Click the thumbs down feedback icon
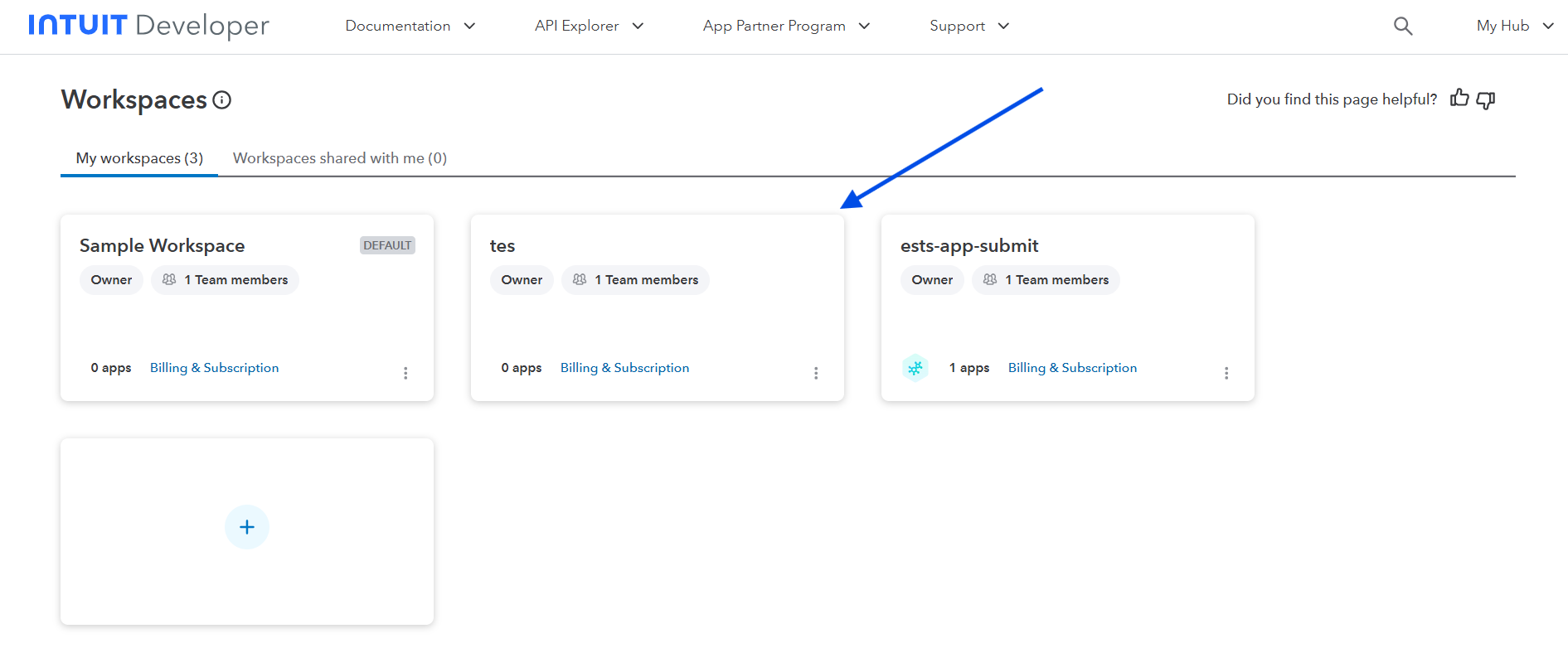This screenshot has width=1568, height=648. tap(1486, 100)
